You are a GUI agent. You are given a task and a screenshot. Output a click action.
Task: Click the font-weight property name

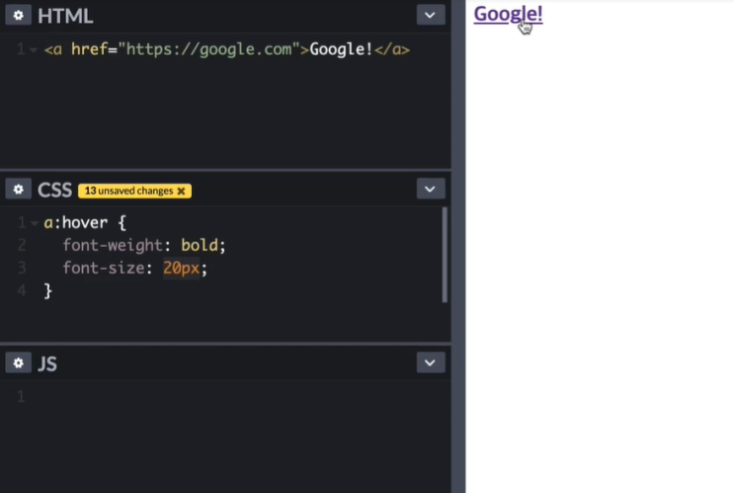[113, 245]
